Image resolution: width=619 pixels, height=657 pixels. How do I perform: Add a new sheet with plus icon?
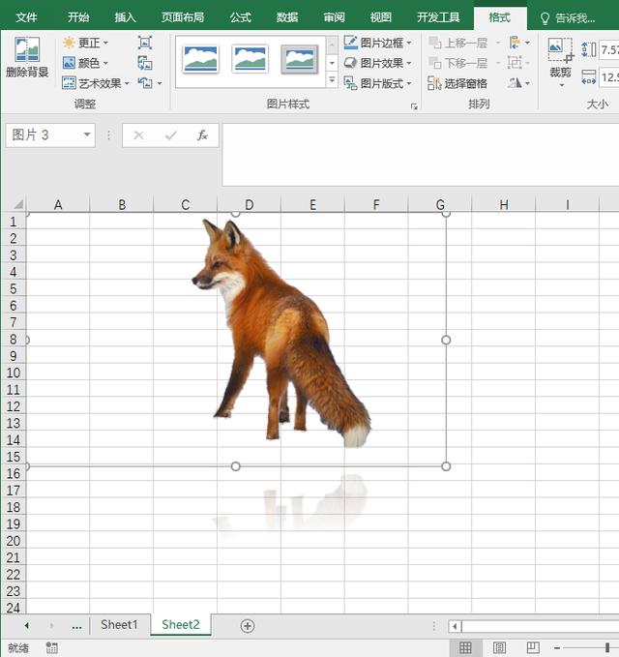click(x=248, y=626)
